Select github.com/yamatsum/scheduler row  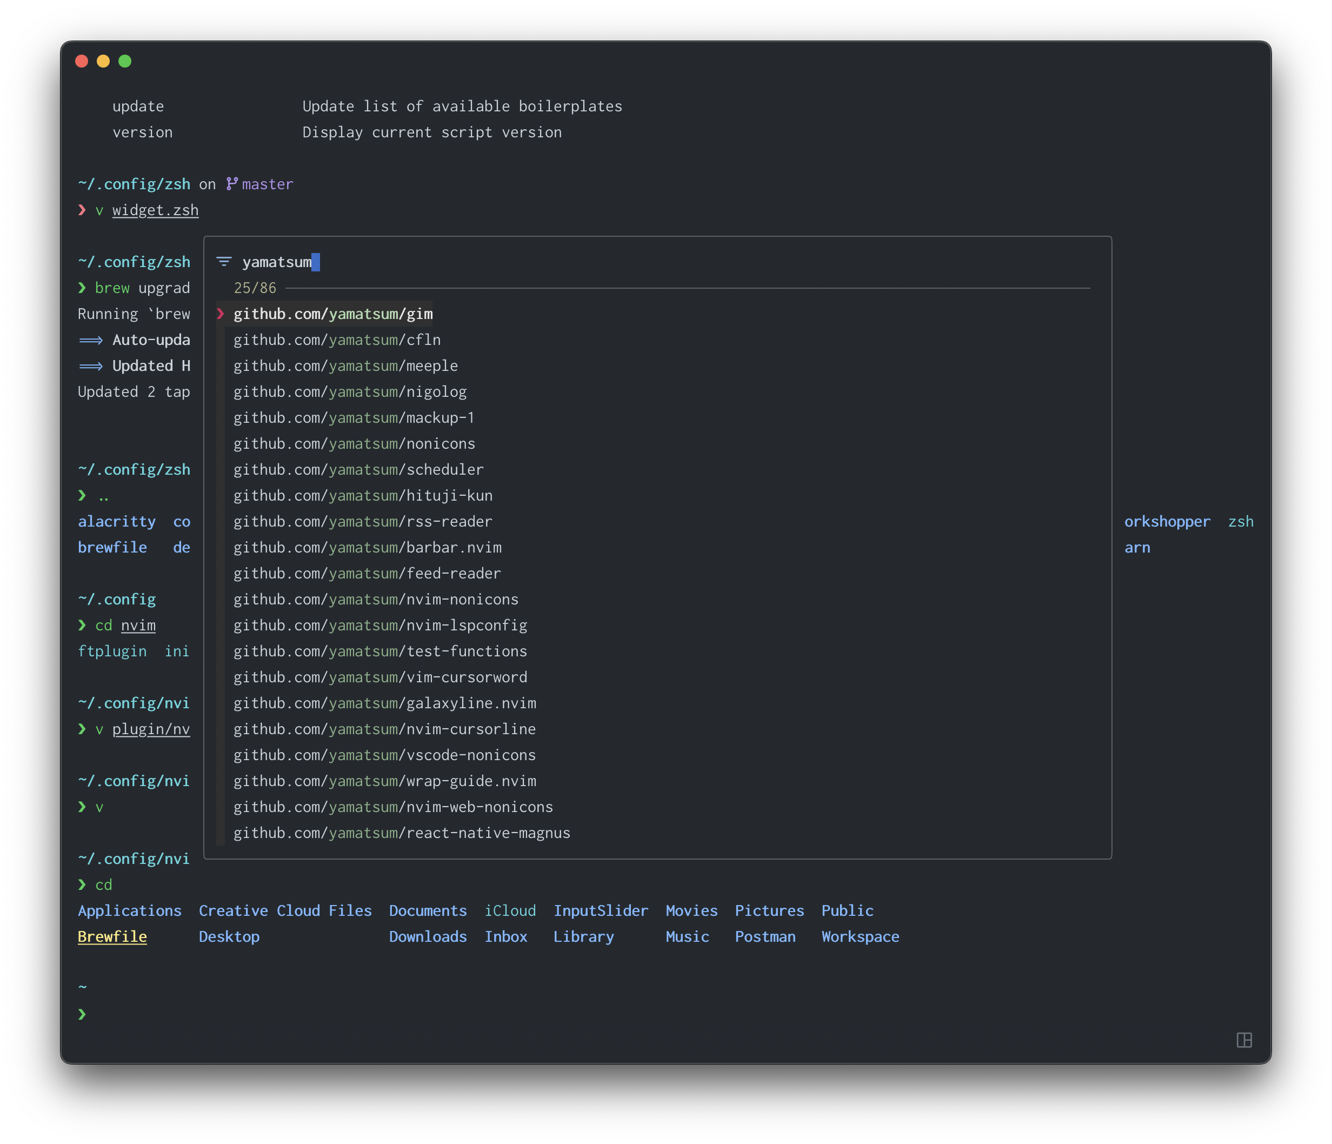[359, 469]
